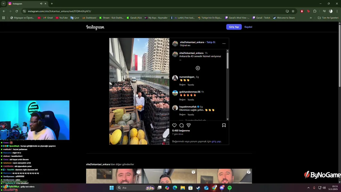341x192 pixels.
Task: Open the Microsoft Edge taskbar icon
Action: coord(175,188)
